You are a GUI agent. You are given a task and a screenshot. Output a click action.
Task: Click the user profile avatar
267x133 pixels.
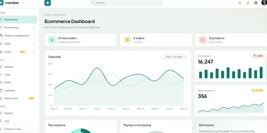(x=264, y=2)
